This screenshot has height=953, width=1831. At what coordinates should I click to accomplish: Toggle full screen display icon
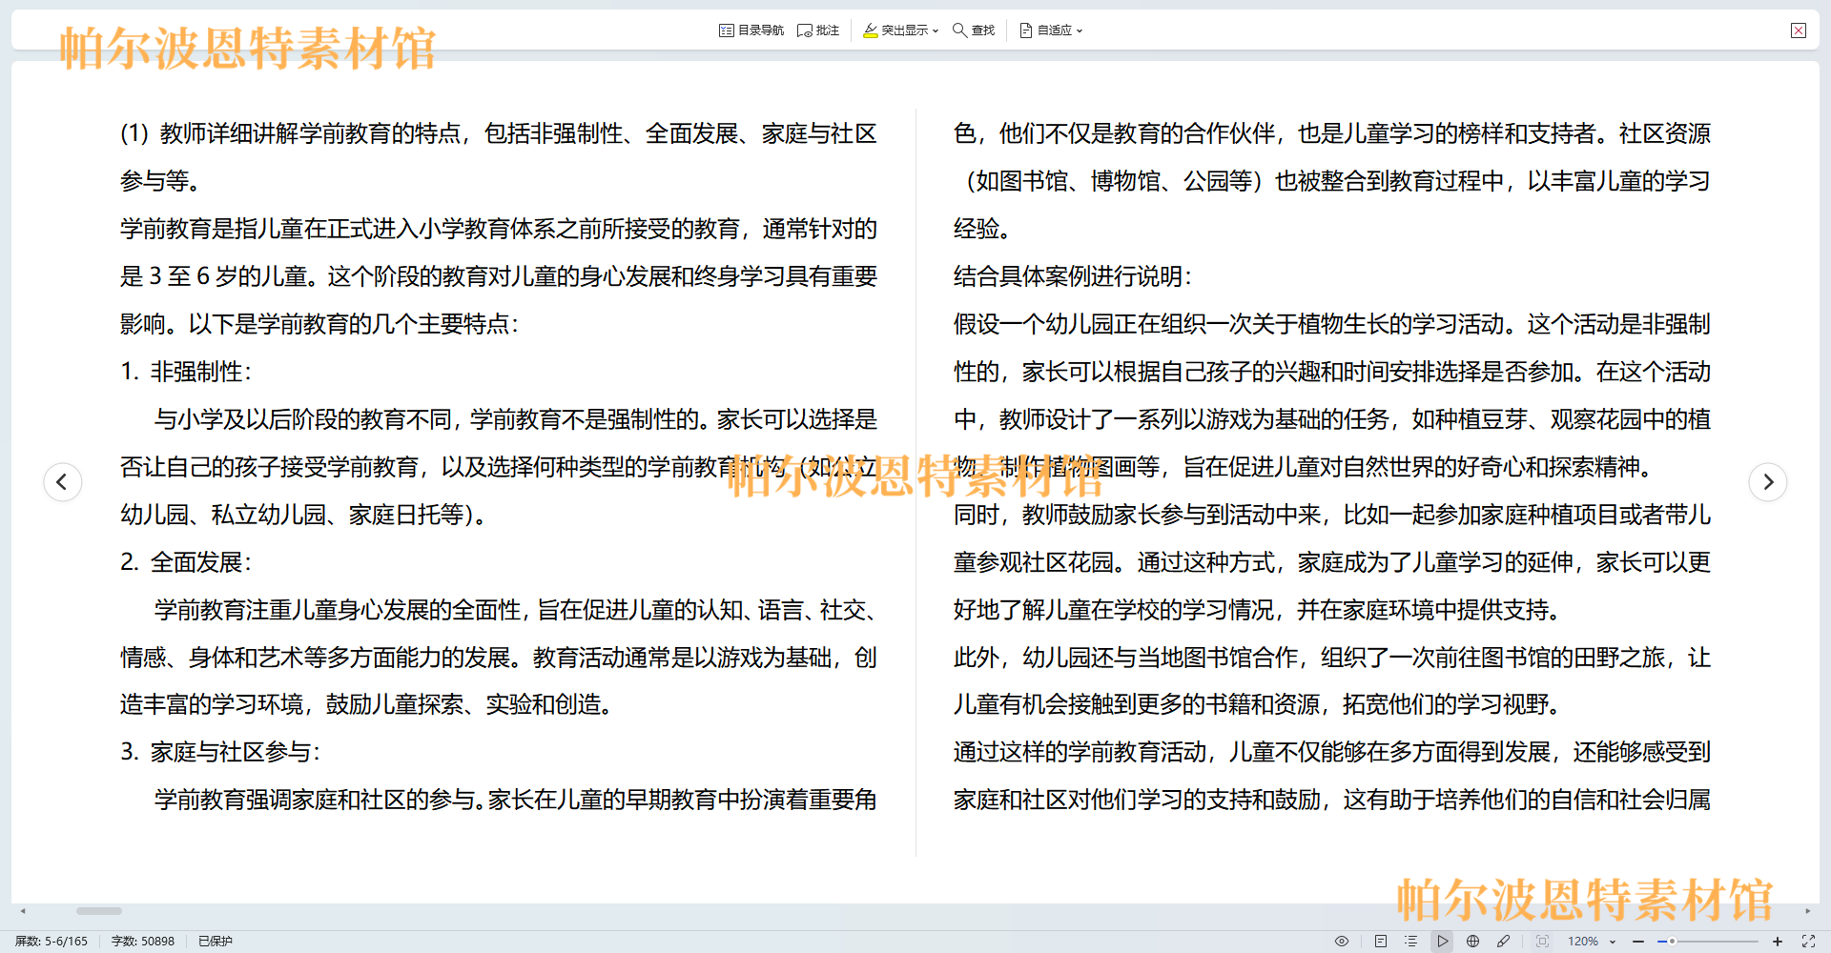click(x=1808, y=941)
